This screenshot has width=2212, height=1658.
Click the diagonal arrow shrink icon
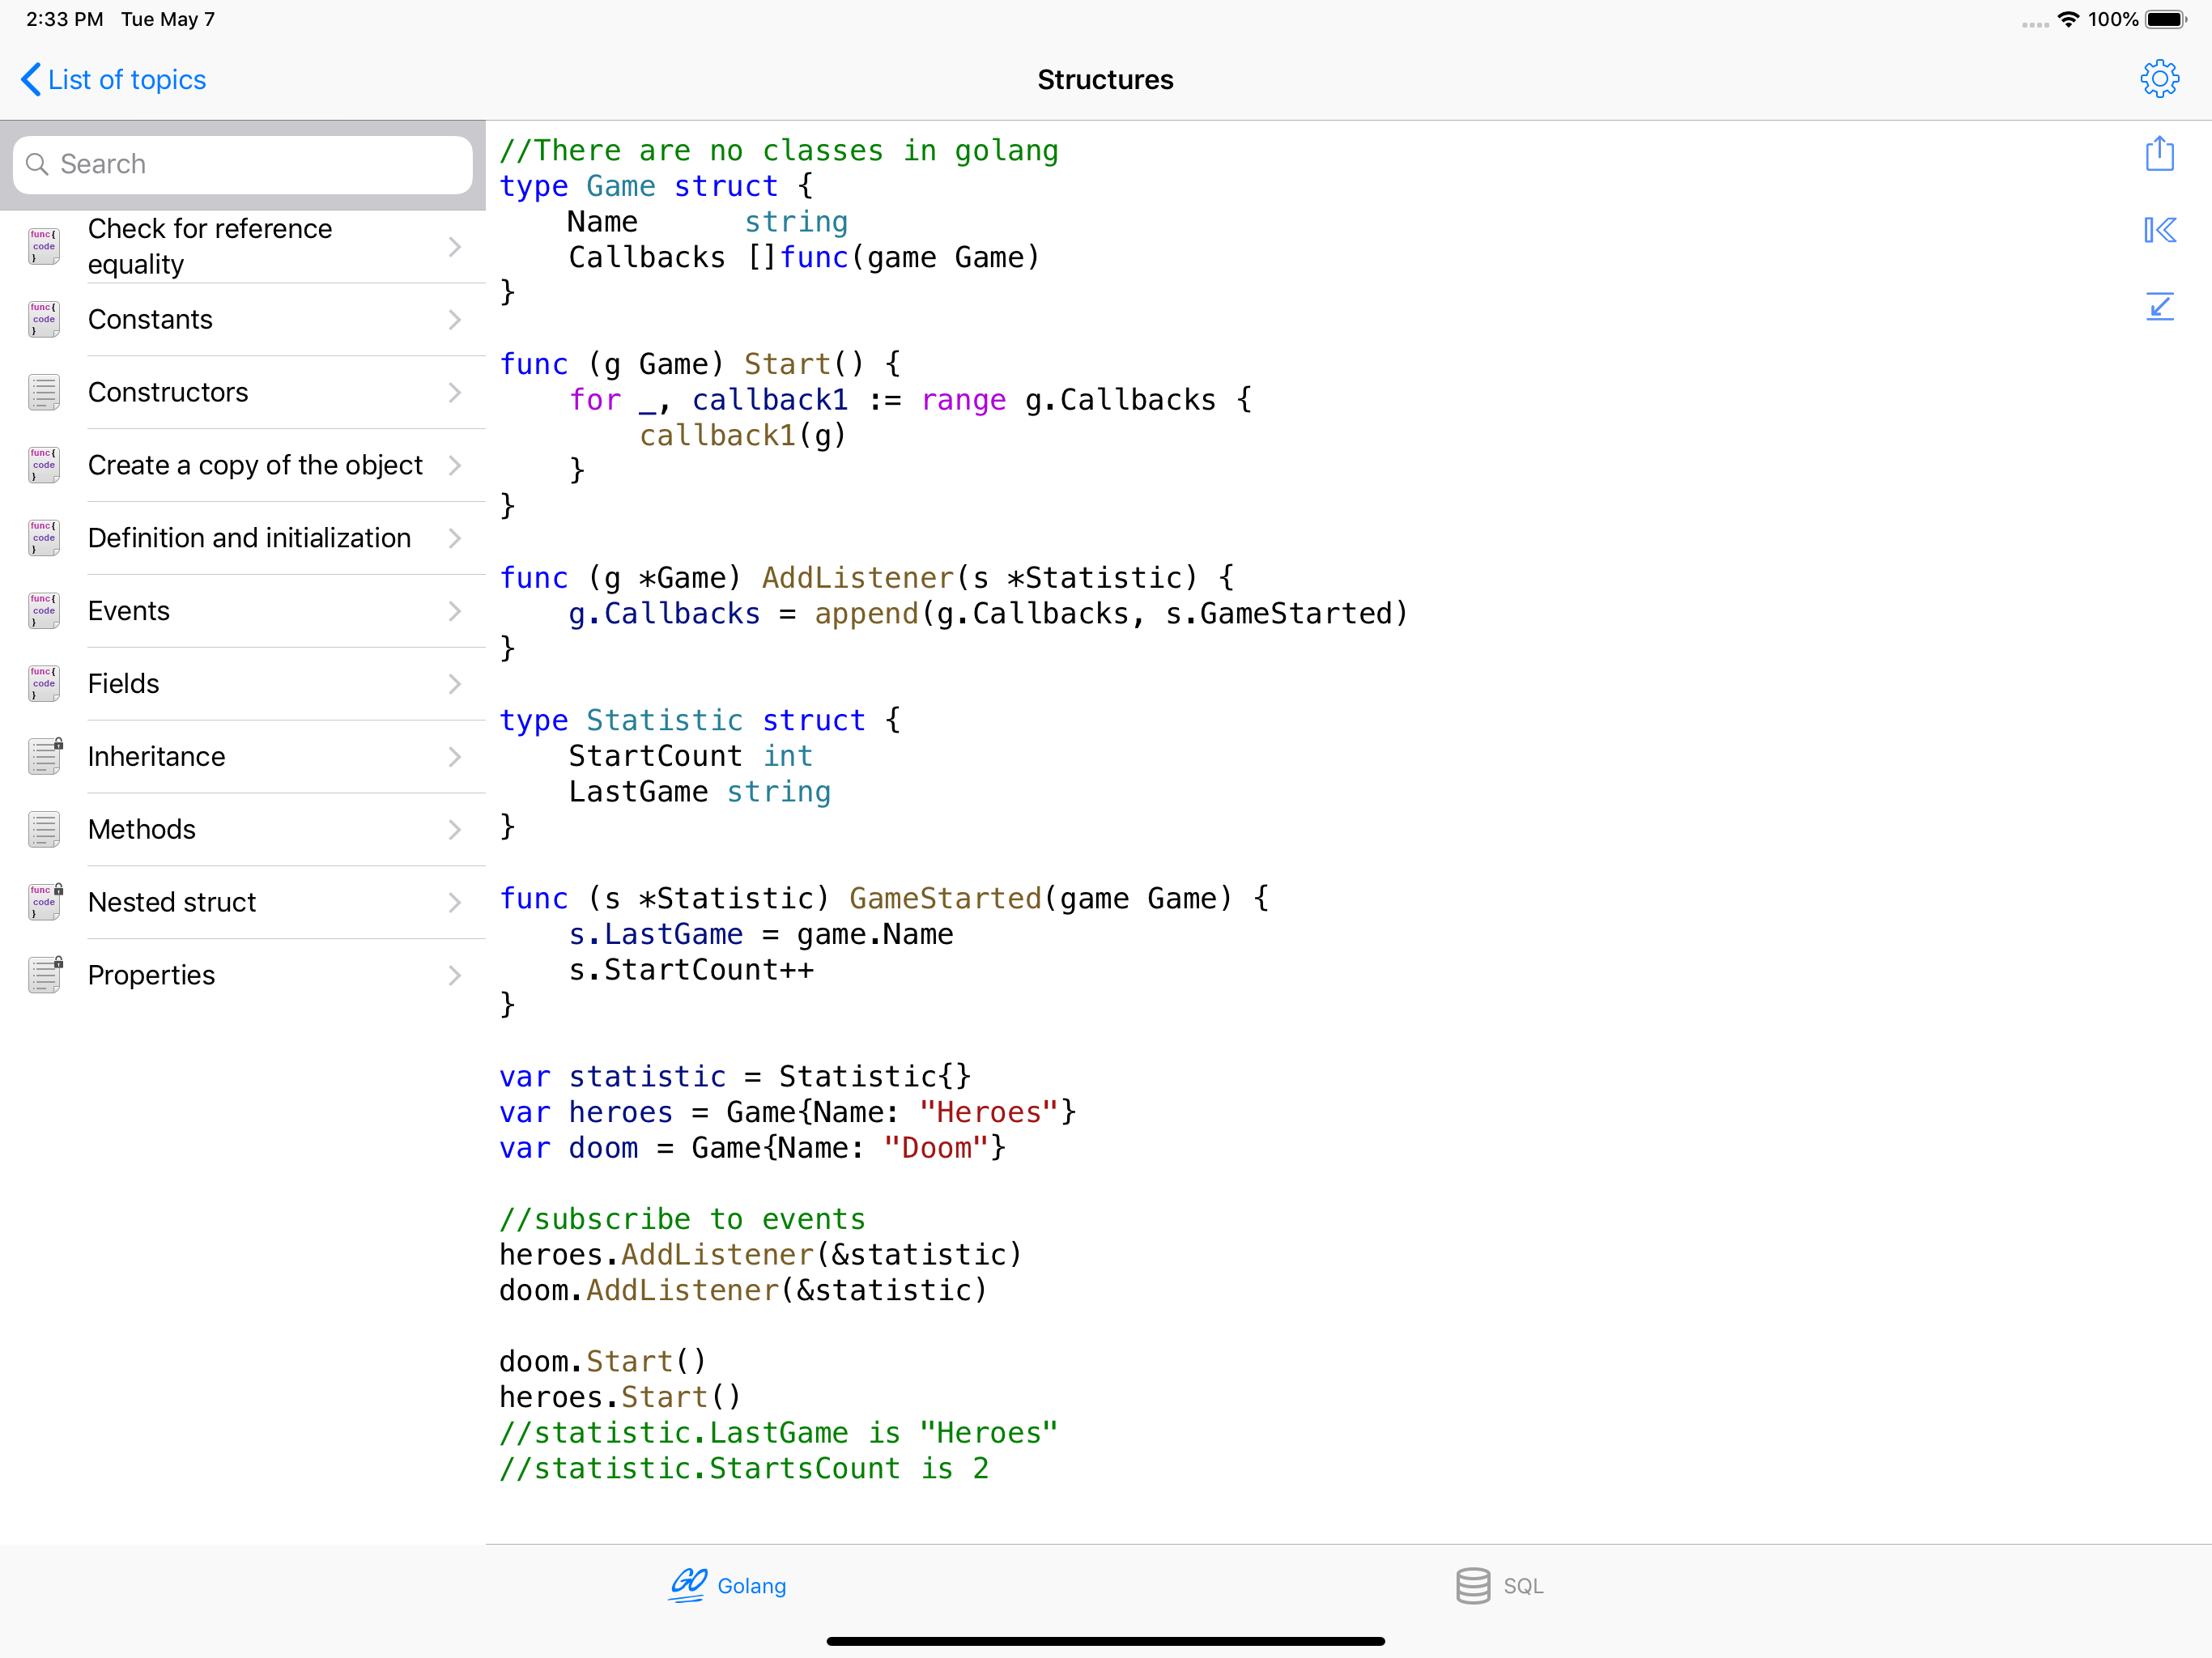click(x=2159, y=306)
